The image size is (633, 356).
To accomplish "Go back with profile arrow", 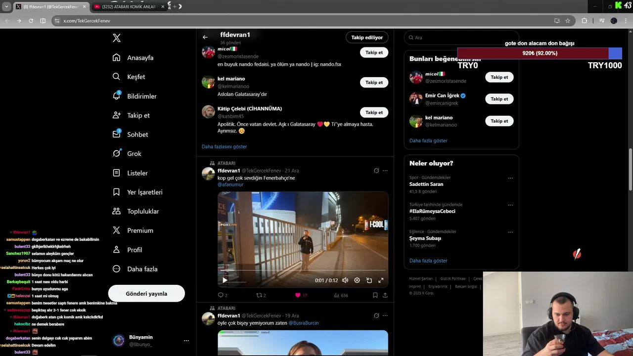I will (205, 37).
